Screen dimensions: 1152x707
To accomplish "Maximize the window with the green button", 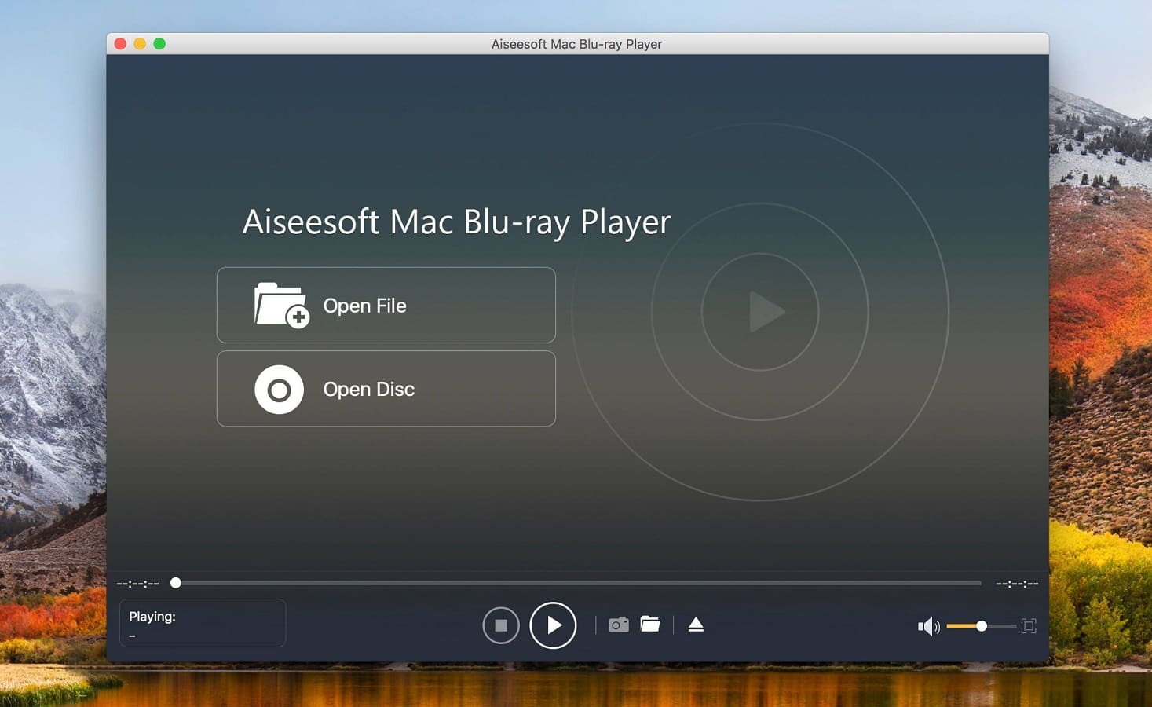I will [159, 44].
